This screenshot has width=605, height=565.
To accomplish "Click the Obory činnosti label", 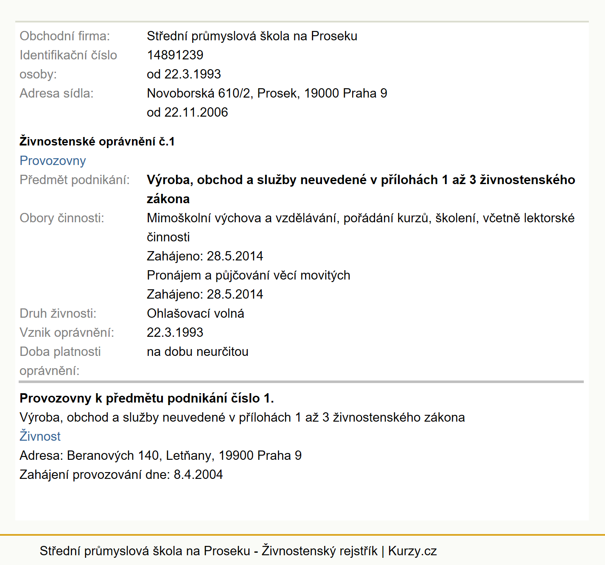I will (62, 218).
